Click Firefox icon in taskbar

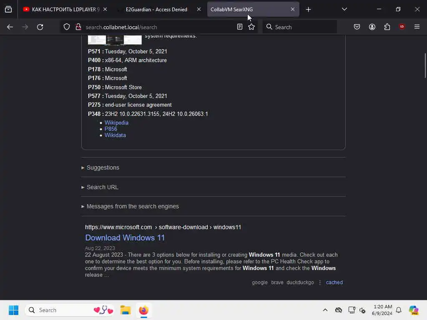(x=143, y=310)
